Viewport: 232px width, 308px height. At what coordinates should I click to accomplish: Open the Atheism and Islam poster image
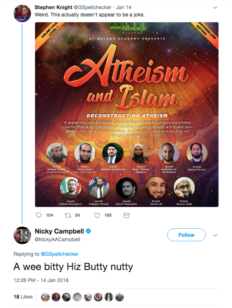click(x=126, y=115)
